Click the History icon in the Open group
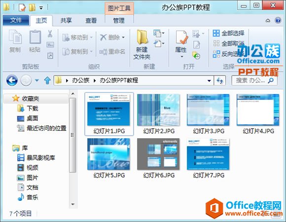The image size is (286, 222). (x=196, y=55)
